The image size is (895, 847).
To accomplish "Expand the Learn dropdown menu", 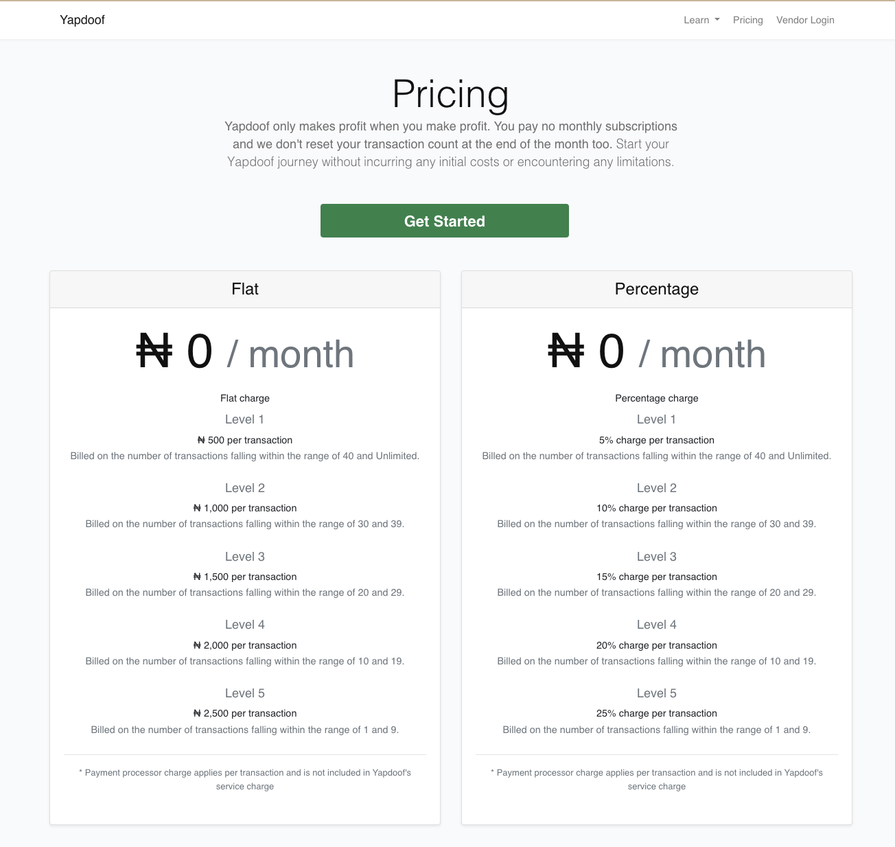I will point(701,20).
